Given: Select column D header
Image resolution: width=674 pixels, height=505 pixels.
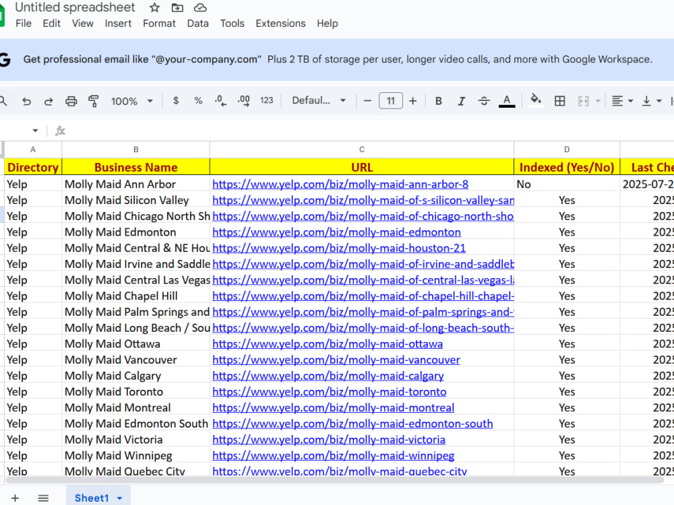Looking at the screenshot, I should [x=567, y=149].
